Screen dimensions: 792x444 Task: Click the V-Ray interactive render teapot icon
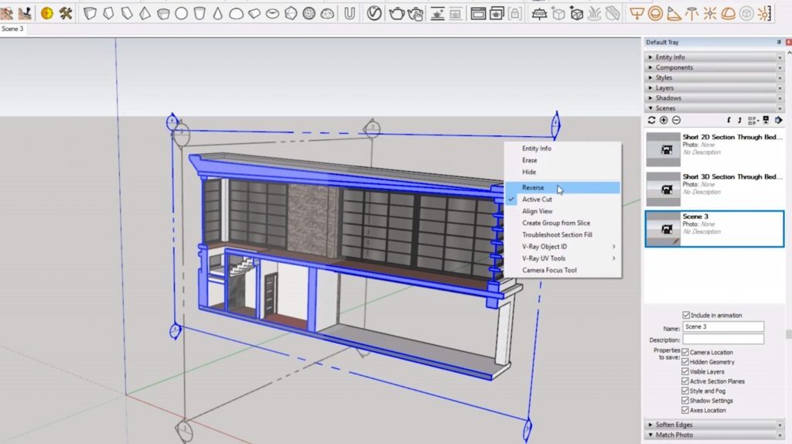pyautogui.click(x=415, y=14)
